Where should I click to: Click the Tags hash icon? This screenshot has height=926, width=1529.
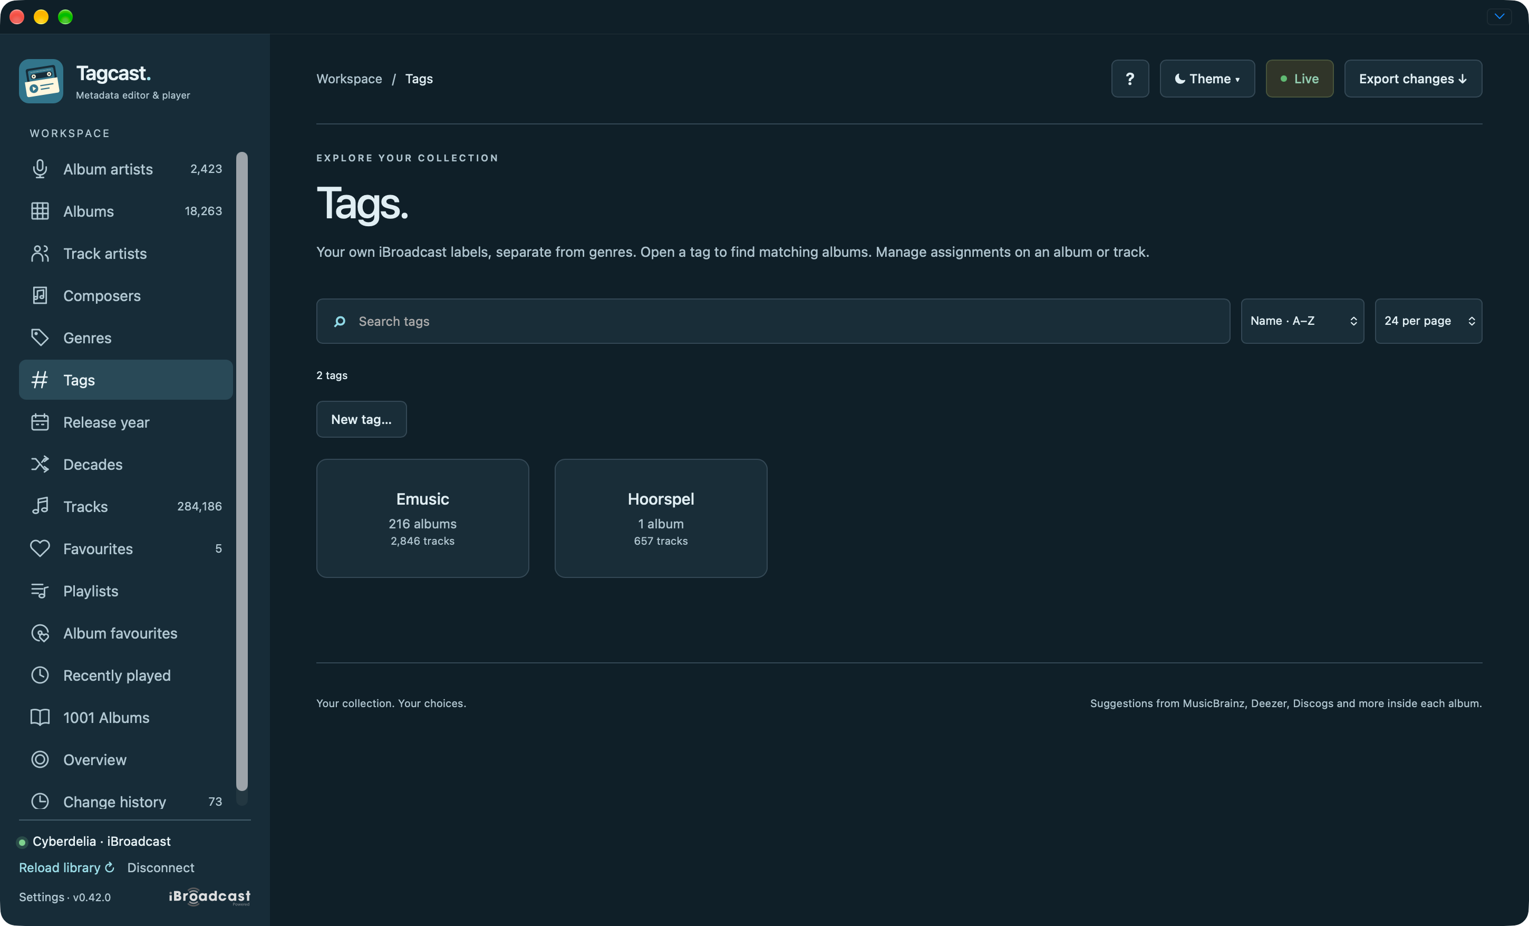tap(40, 380)
